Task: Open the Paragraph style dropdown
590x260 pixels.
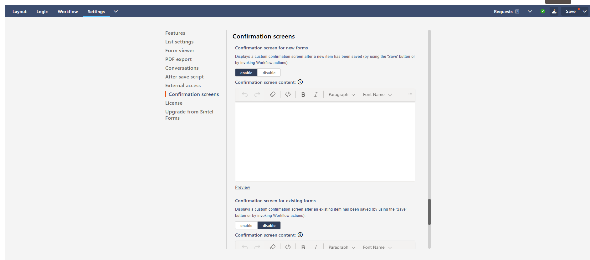Action: (x=341, y=95)
